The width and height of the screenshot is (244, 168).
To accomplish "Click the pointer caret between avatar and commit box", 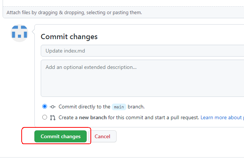I will click(x=33, y=32).
